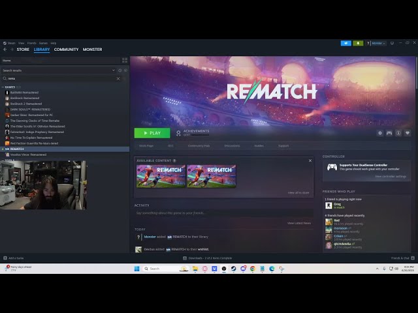Open the Support link
The height and width of the screenshot is (313, 418).
283,146
